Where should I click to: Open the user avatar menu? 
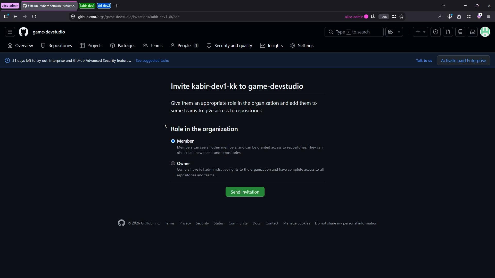485,32
